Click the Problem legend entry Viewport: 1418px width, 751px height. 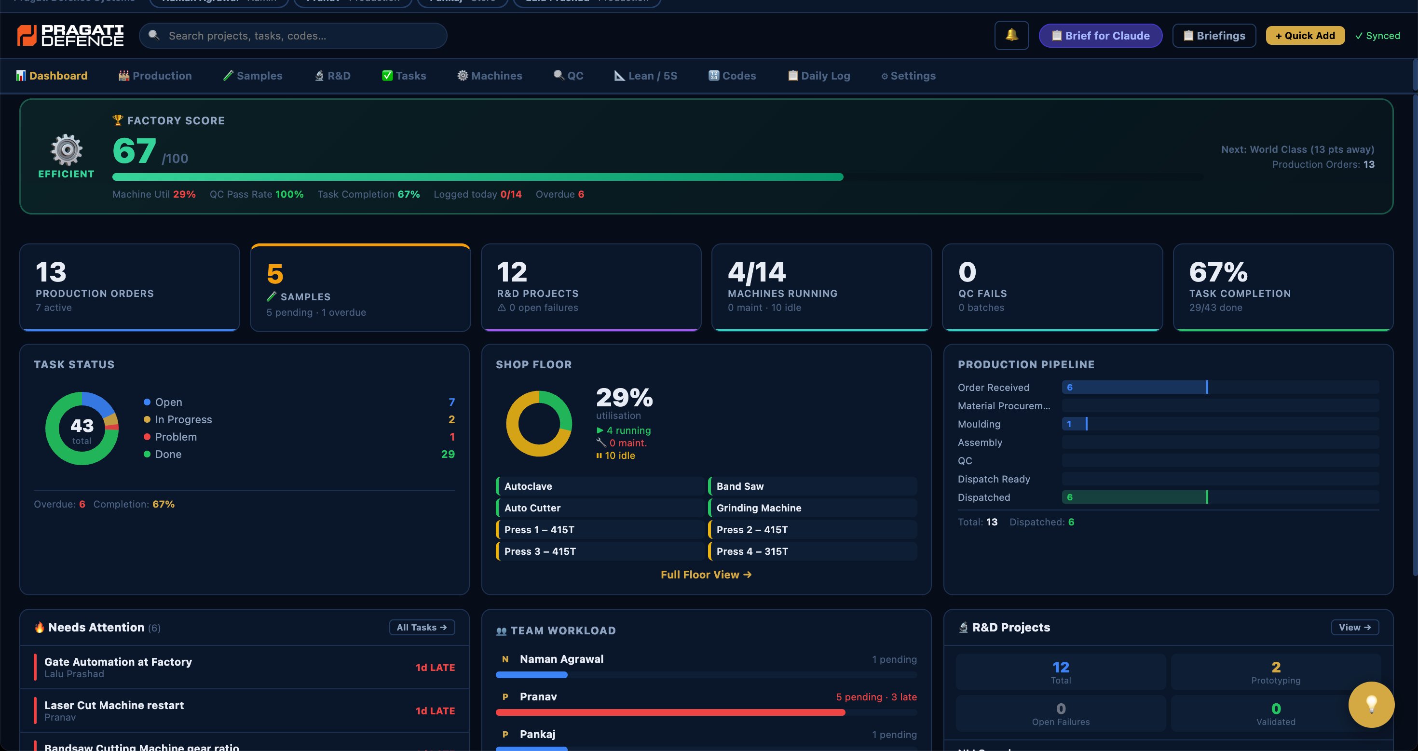299,437
